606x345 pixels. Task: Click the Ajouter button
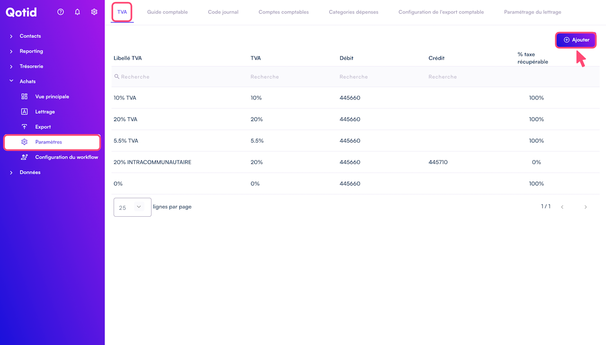coord(576,40)
